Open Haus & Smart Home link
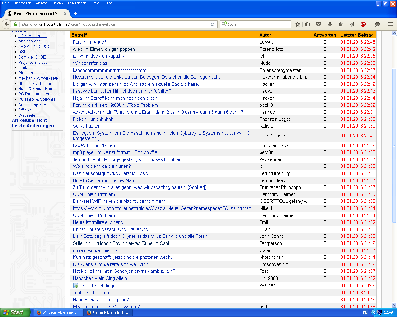This screenshot has width=397, height=317. 37,89
